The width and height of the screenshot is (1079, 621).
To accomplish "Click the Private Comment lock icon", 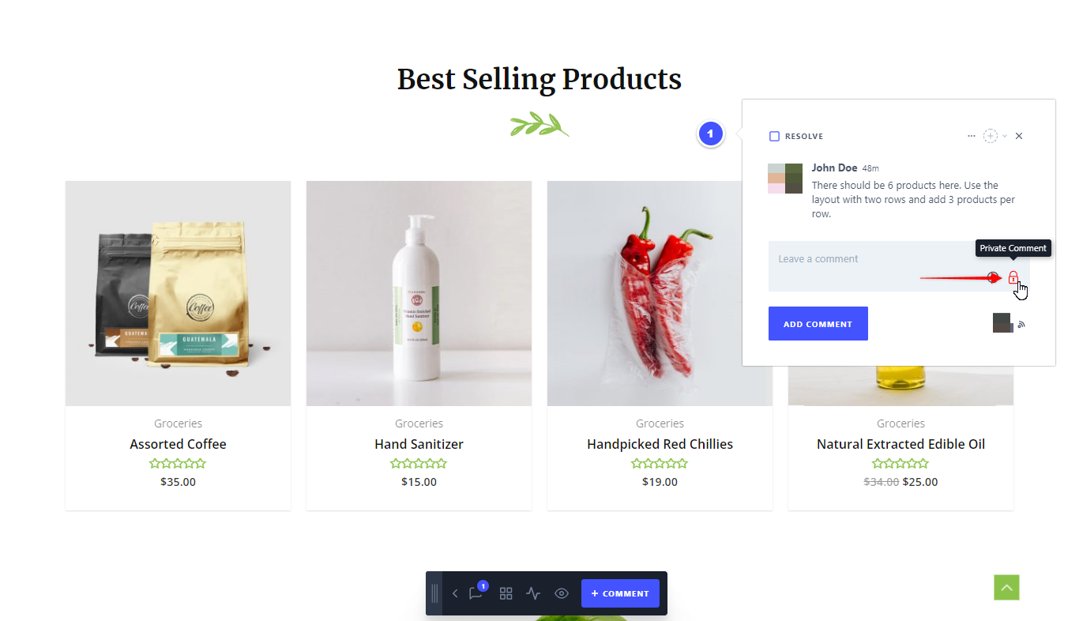I will 1013,277.
